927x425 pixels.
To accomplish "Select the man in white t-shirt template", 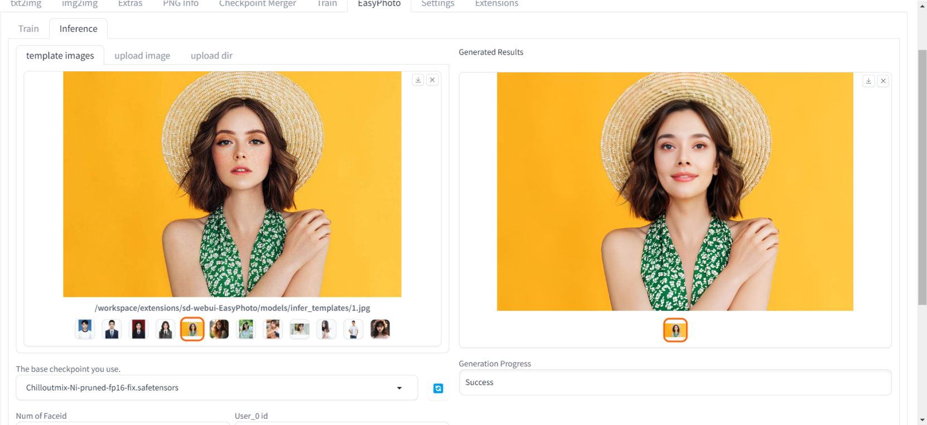I will click(x=353, y=329).
